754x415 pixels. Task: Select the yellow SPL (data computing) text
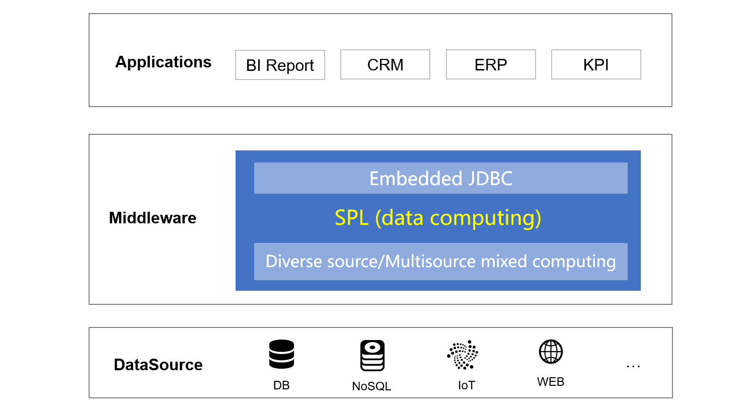pyautogui.click(x=438, y=218)
